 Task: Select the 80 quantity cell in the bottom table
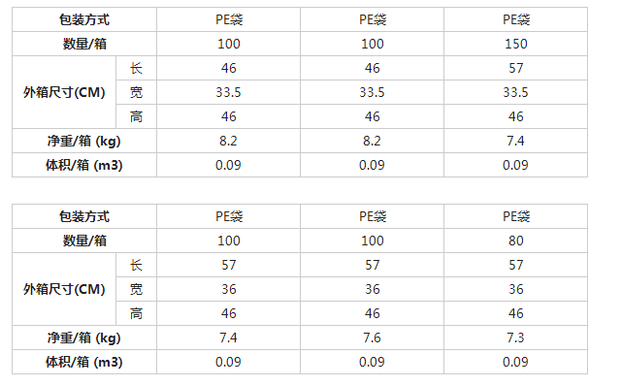click(515, 241)
